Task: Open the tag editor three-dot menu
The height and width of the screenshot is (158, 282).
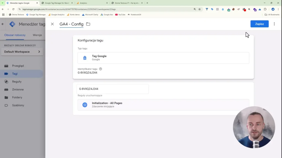Action: click(x=274, y=24)
